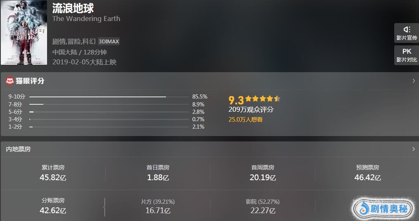The height and width of the screenshot is (221, 419).
Task: Click the 流浪地球 movie title
Action: tap(73, 8)
